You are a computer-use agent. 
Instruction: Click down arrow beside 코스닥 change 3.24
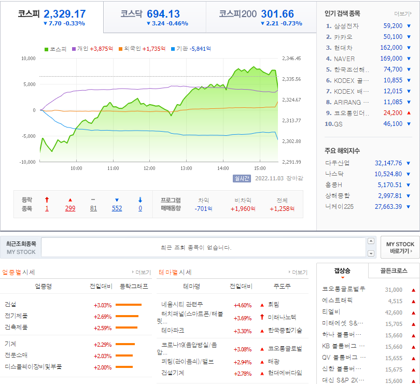148,23
